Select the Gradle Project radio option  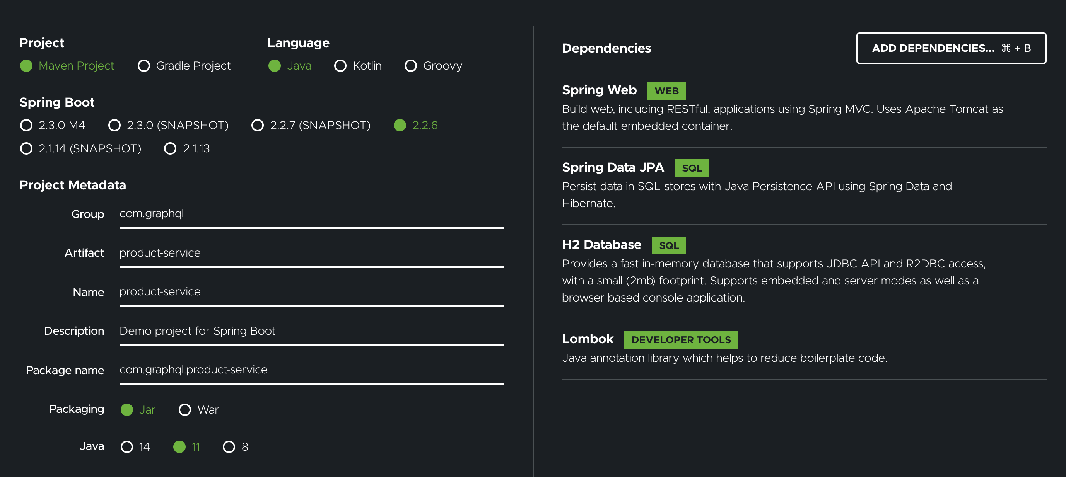(x=184, y=66)
